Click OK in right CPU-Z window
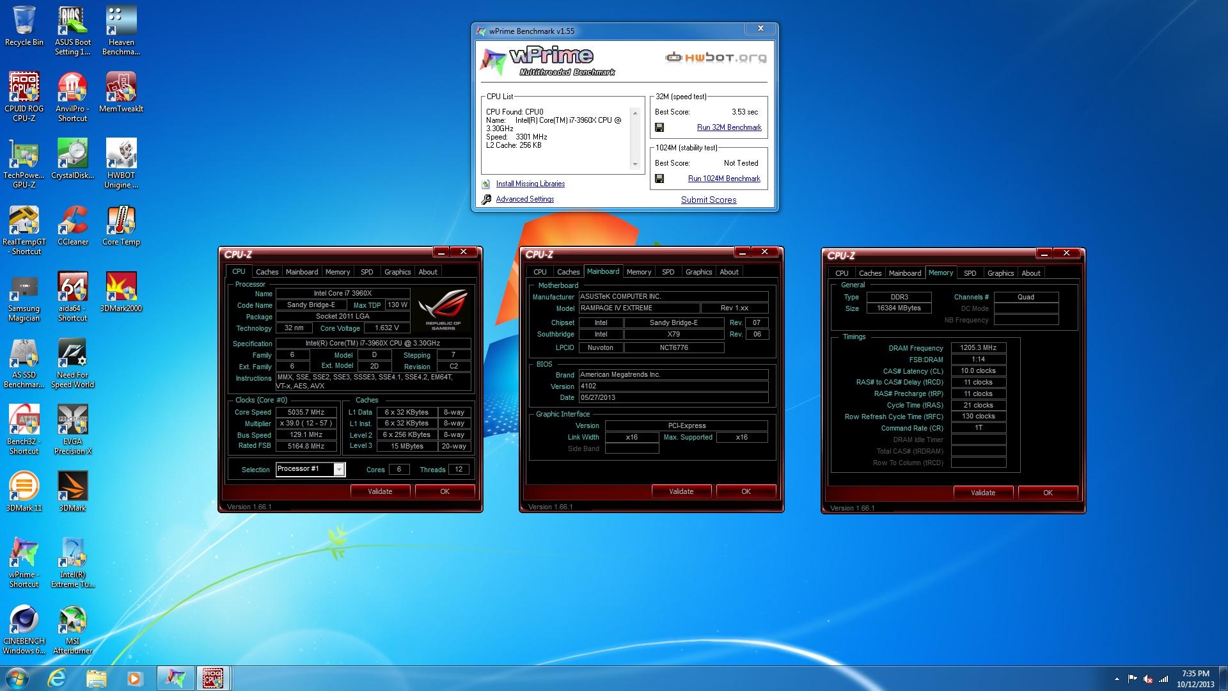The width and height of the screenshot is (1228, 691). coord(1048,493)
